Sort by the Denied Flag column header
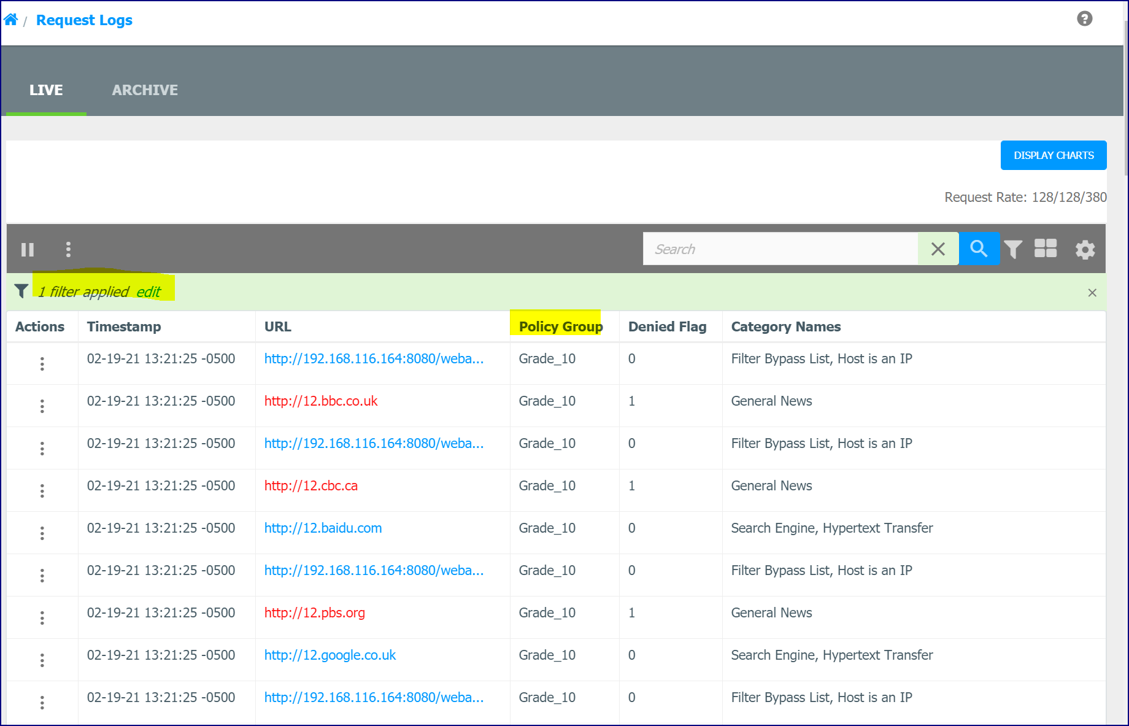1129x726 pixels. tap(668, 326)
